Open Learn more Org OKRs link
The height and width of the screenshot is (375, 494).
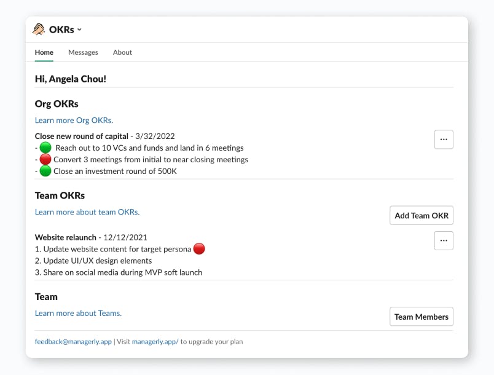pyautogui.click(x=74, y=120)
